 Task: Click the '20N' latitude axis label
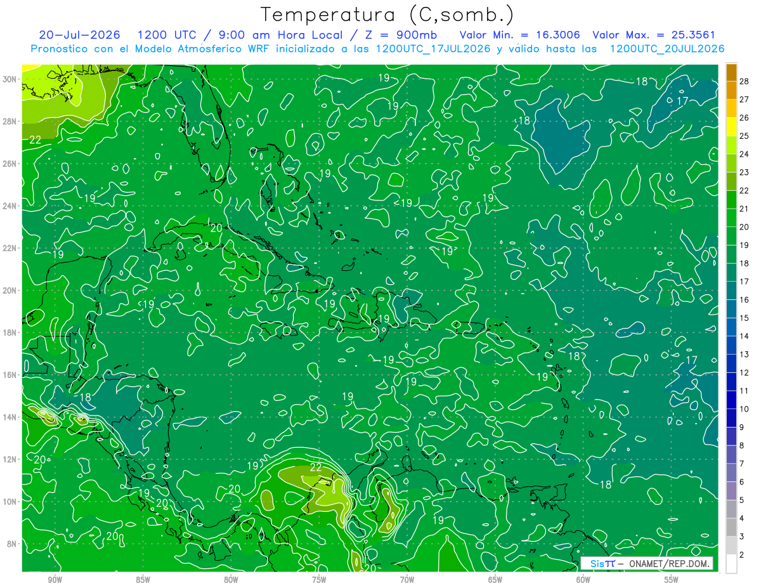pos(10,290)
